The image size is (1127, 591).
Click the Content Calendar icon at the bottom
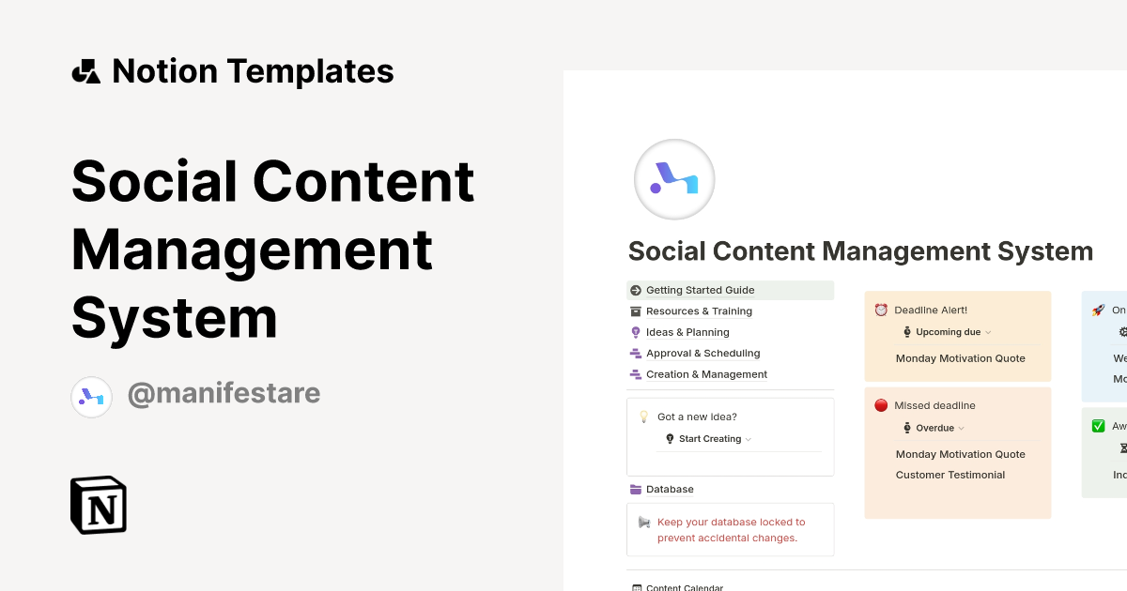636,587
